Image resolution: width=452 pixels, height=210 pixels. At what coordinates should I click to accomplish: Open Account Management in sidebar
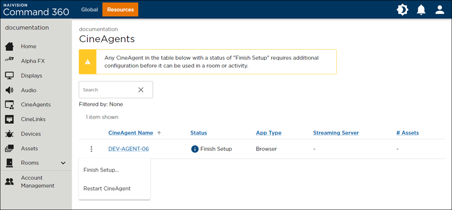[x=38, y=182]
